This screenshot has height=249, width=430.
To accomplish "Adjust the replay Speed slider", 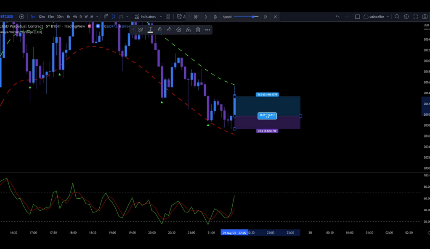I will pos(246,17).
